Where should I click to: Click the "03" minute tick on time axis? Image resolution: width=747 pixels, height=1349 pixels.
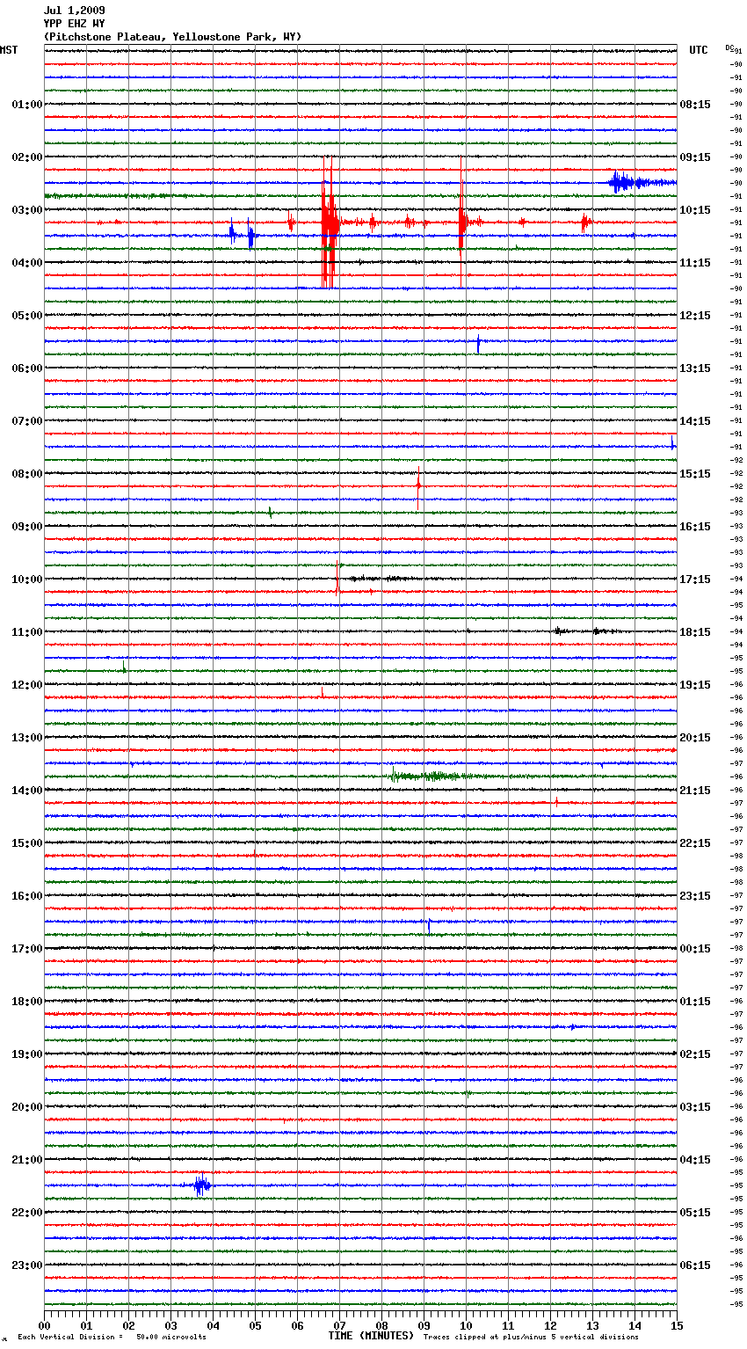(x=170, y=1325)
